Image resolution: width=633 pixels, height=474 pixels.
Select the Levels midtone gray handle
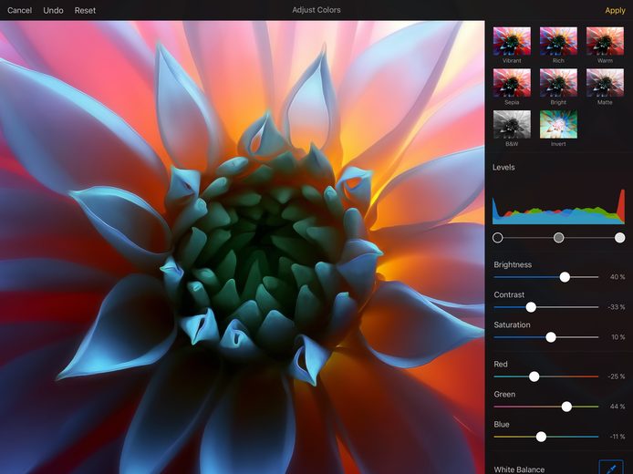pos(559,238)
